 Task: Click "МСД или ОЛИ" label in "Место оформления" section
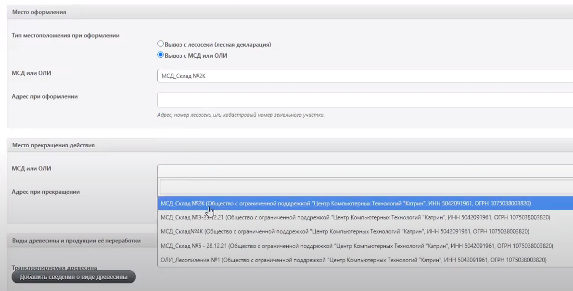31,73
